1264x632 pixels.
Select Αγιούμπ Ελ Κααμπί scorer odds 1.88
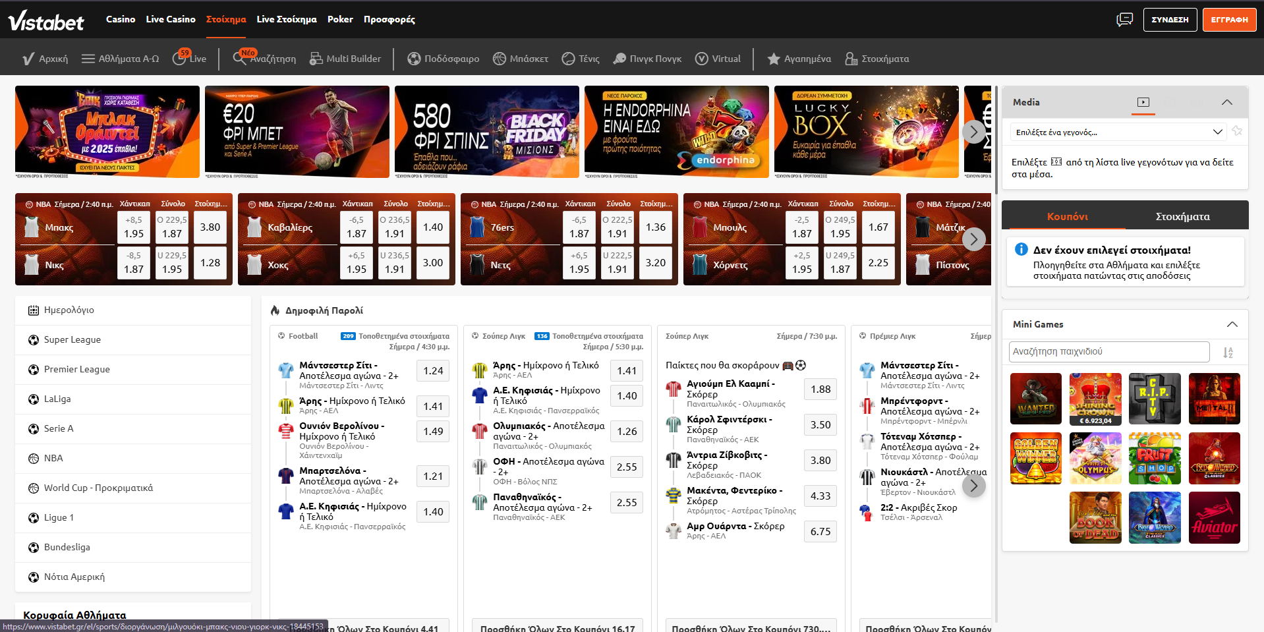click(x=820, y=389)
